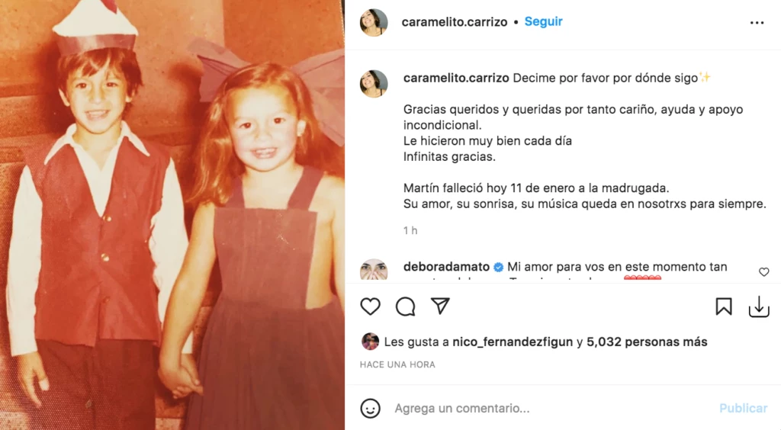Like deboradamato's comment with small heart
Image resolution: width=781 pixels, height=430 pixels.
pyautogui.click(x=764, y=271)
